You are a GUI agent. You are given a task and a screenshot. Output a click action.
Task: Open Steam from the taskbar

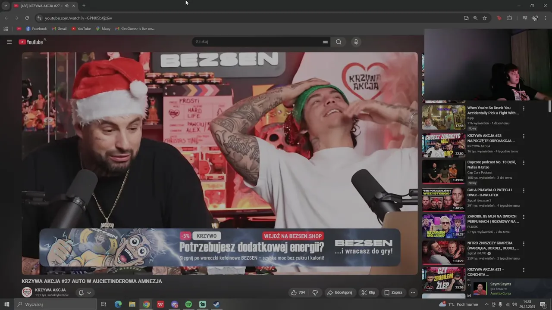216,304
